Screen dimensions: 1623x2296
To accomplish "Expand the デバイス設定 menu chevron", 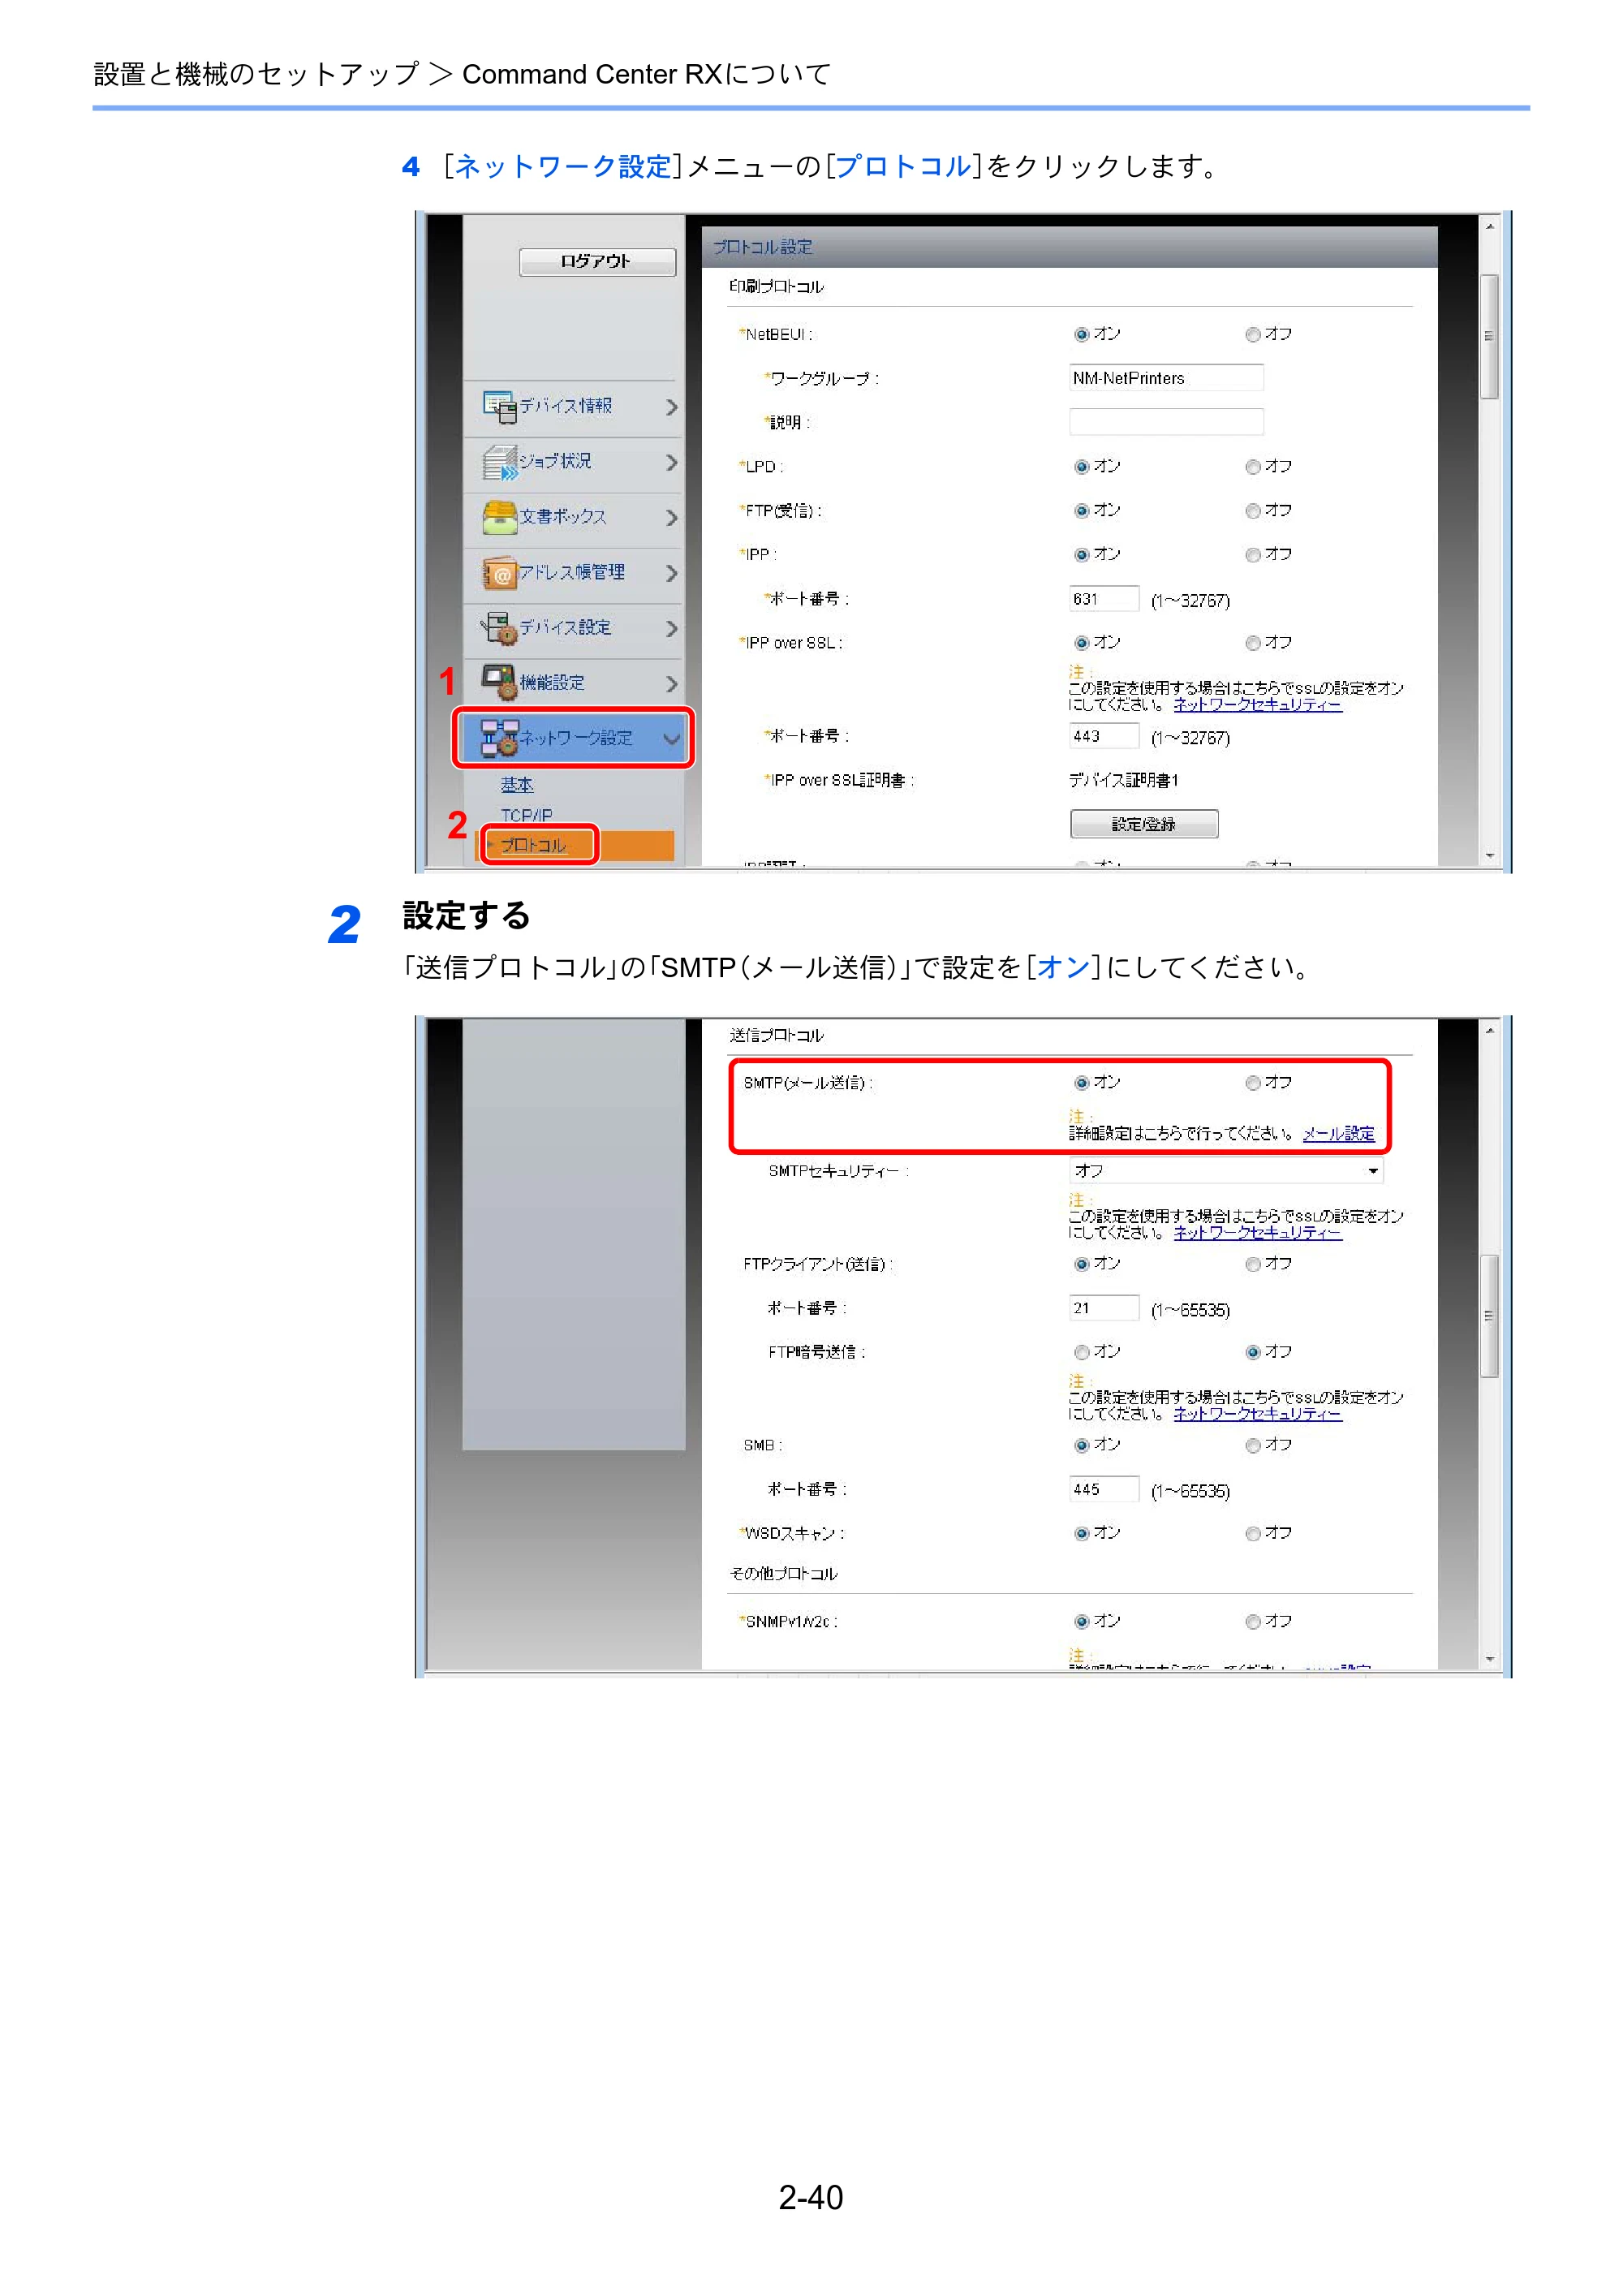I will 671,628.
